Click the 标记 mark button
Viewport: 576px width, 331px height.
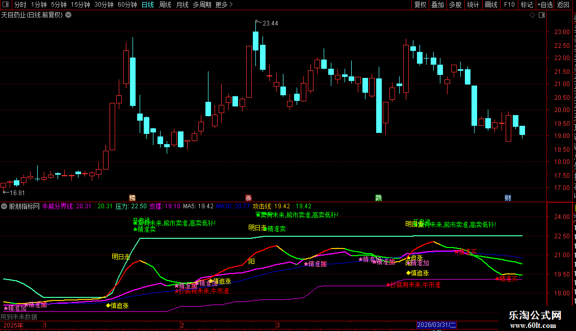tap(527, 5)
